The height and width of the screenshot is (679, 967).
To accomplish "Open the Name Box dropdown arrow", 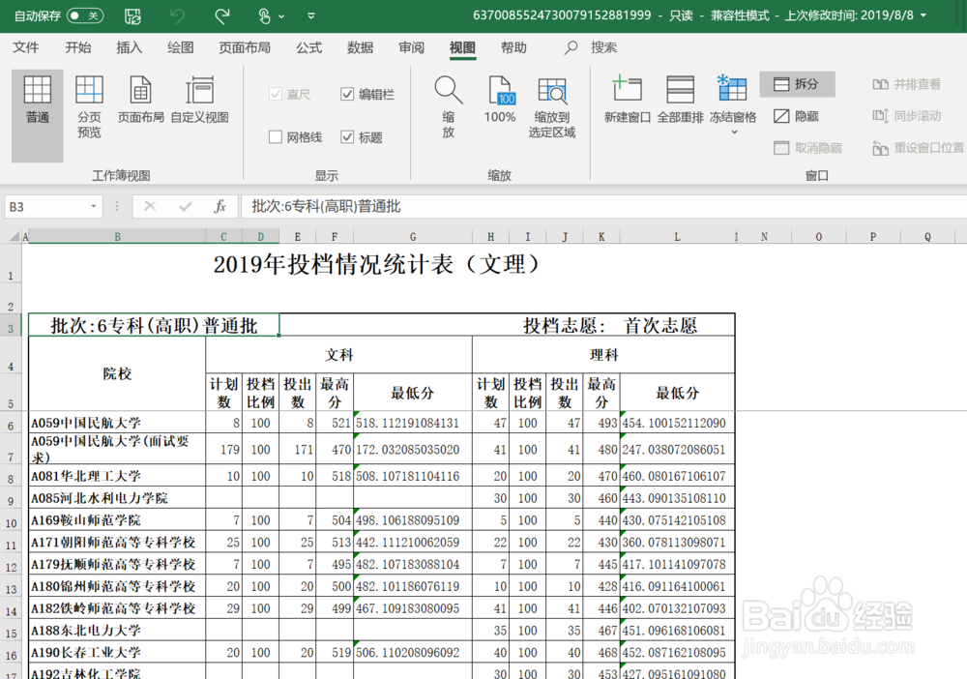I will pyautogui.click(x=94, y=206).
